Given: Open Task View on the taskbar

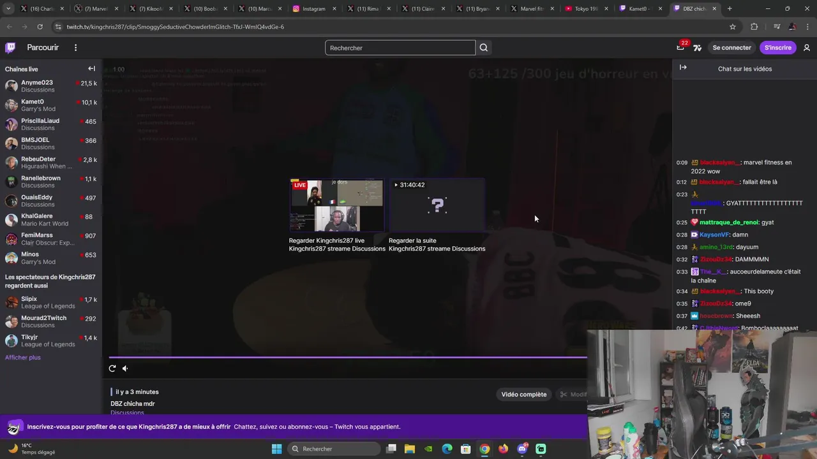Looking at the screenshot, I should [391, 449].
